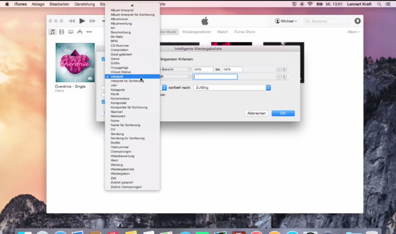Choose 'Jahr' from the field menu

tap(133, 85)
